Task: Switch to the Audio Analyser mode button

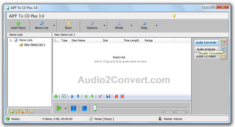Action: click(206, 49)
